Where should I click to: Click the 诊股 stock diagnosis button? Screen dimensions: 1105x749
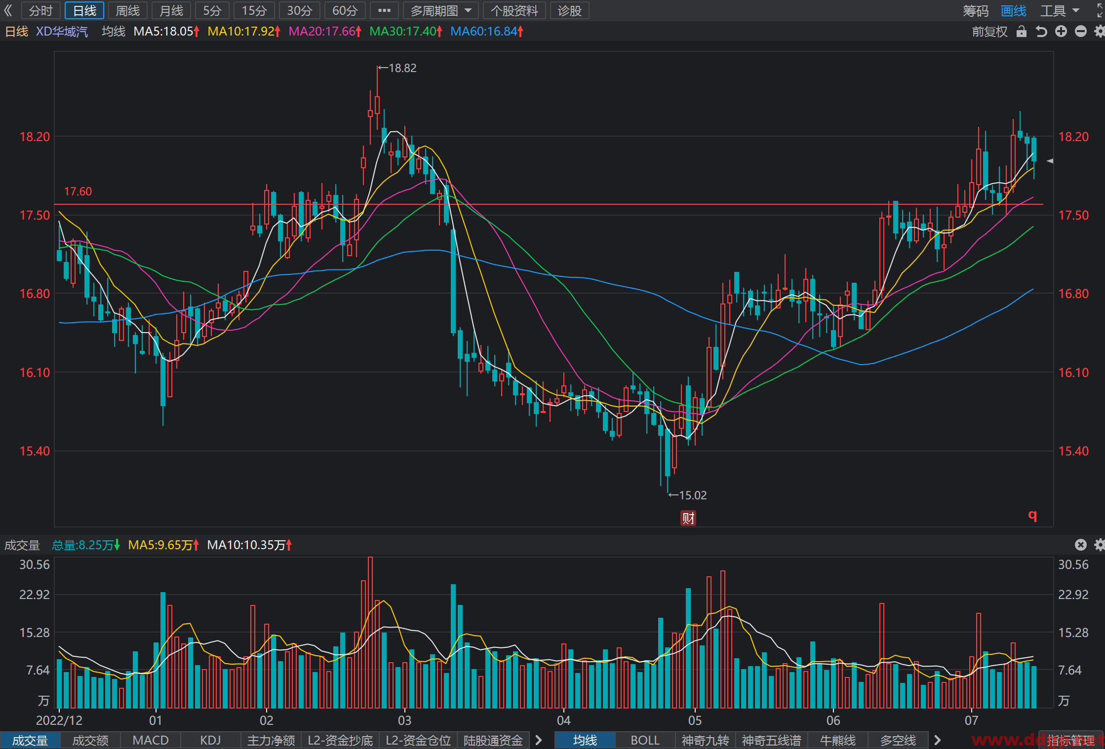coord(570,10)
